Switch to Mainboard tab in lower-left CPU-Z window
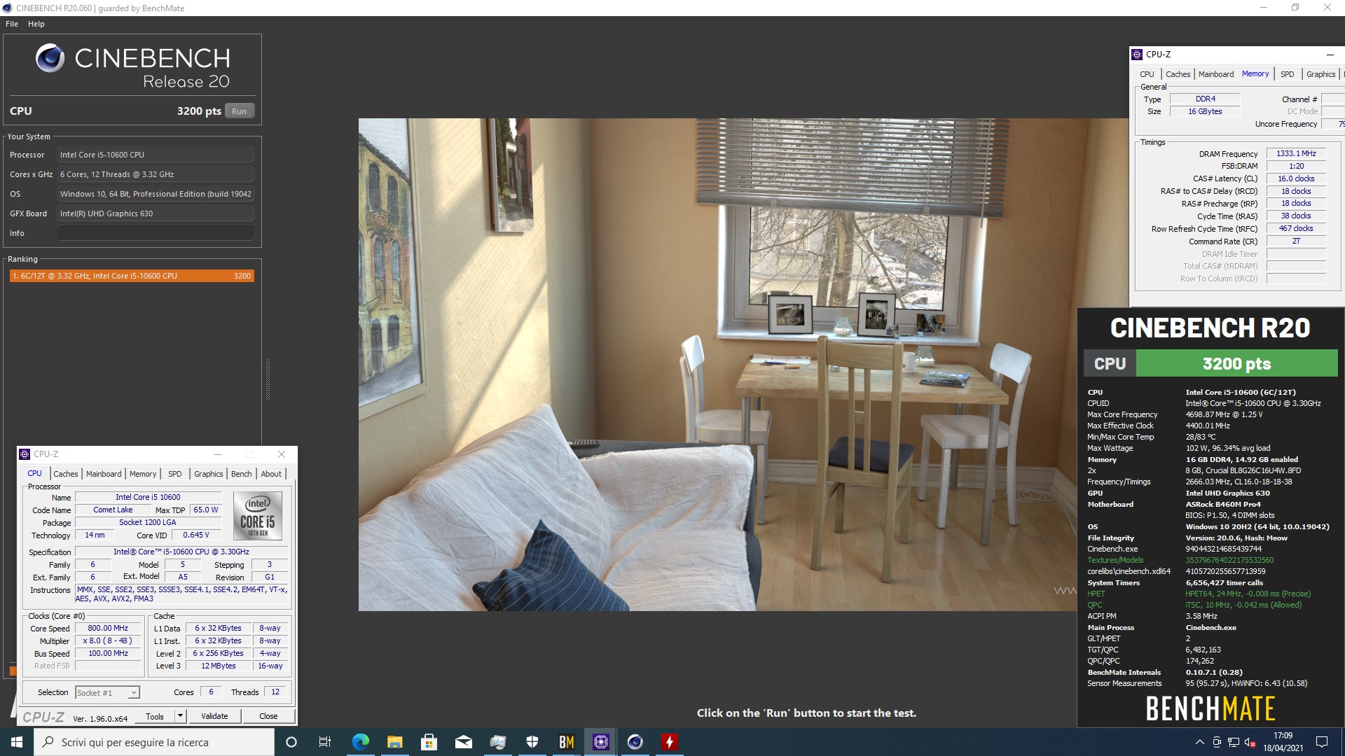Viewport: 1345px width, 756px height. tap(104, 474)
